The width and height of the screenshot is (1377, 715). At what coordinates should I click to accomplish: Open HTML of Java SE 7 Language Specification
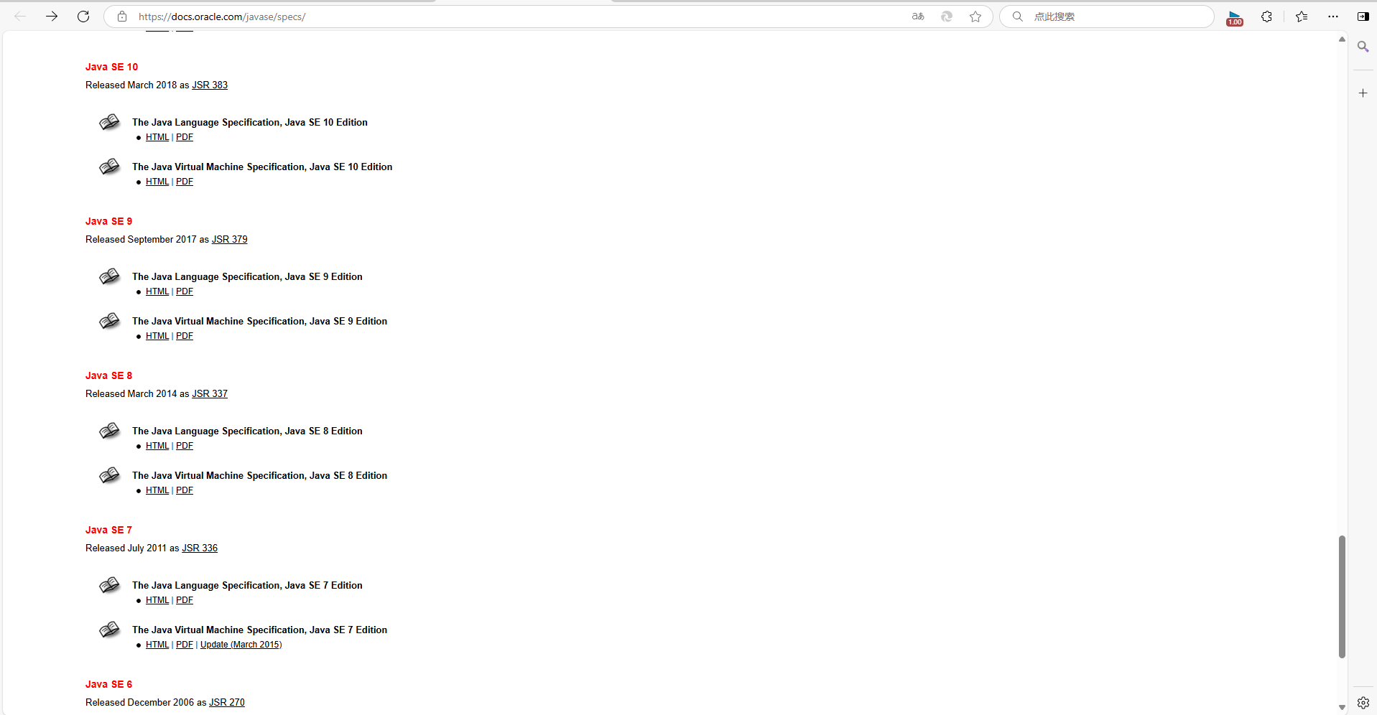coord(157,600)
